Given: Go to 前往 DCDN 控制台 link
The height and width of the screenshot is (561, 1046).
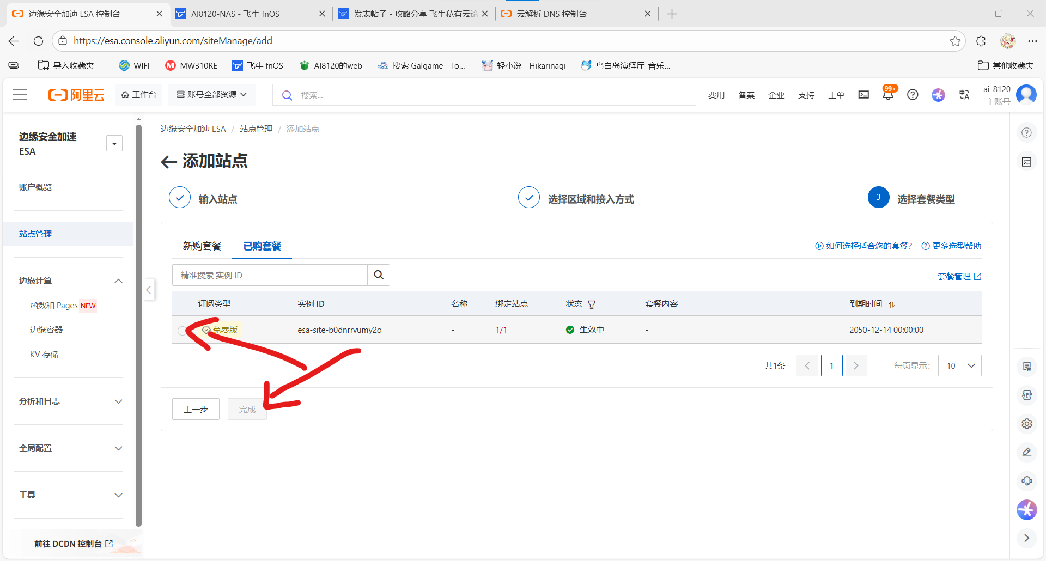Looking at the screenshot, I should tap(74, 544).
